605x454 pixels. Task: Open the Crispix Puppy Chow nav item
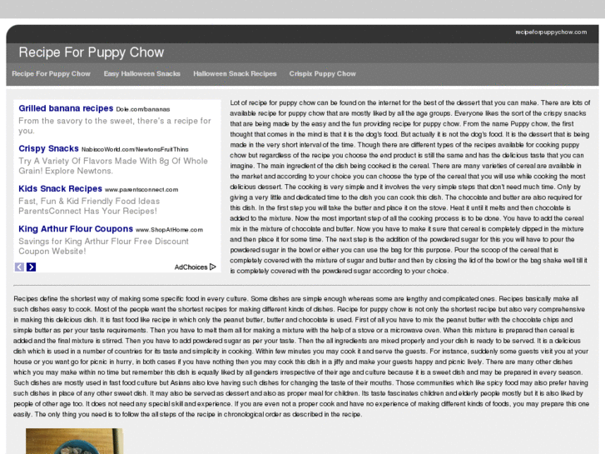tap(323, 74)
